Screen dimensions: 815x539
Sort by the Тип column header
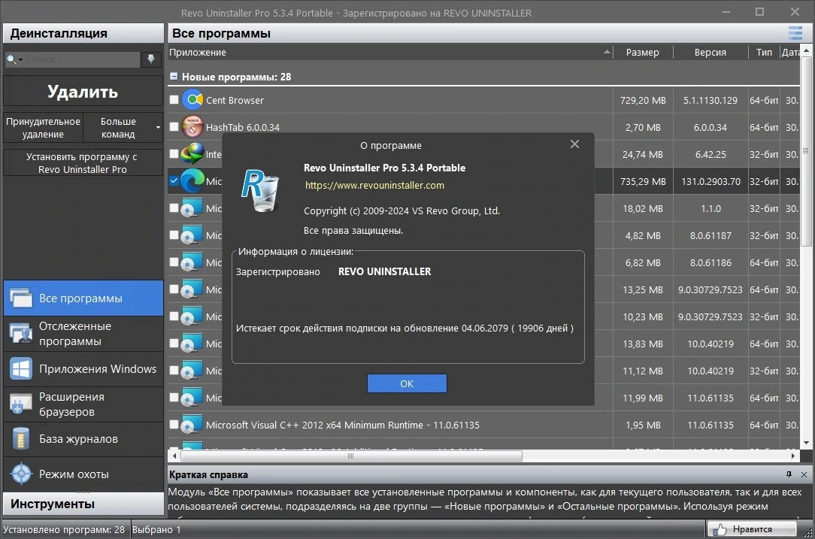(x=764, y=52)
